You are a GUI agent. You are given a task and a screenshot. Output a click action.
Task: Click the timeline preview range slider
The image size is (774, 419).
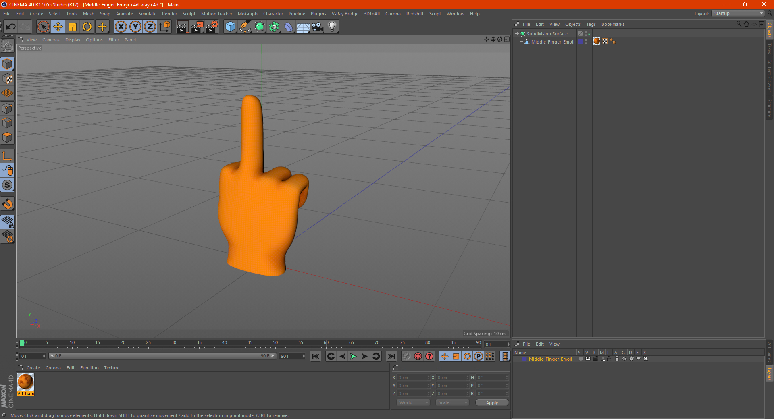click(x=162, y=356)
